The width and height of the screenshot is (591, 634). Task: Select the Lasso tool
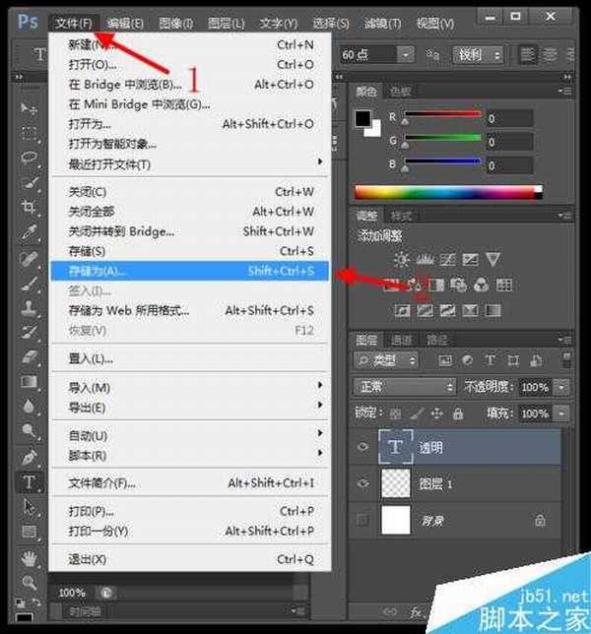[29, 158]
